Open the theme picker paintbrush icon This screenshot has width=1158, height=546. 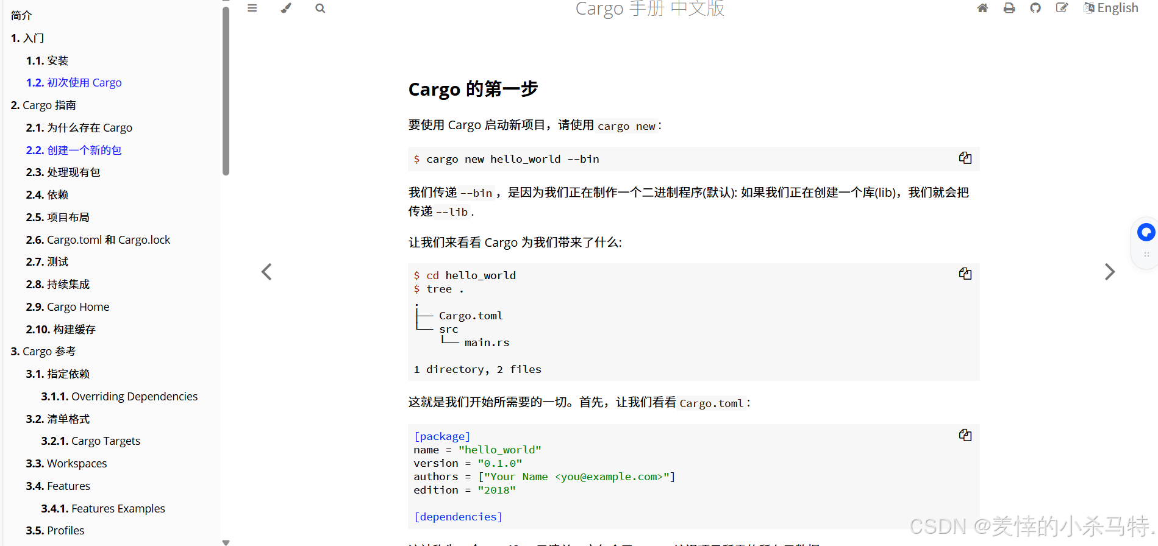pos(286,8)
